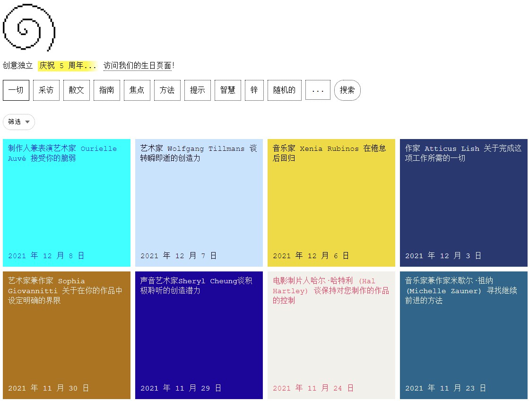
Task: Open the Michelle Zauner article card
Action: tap(464, 335)
